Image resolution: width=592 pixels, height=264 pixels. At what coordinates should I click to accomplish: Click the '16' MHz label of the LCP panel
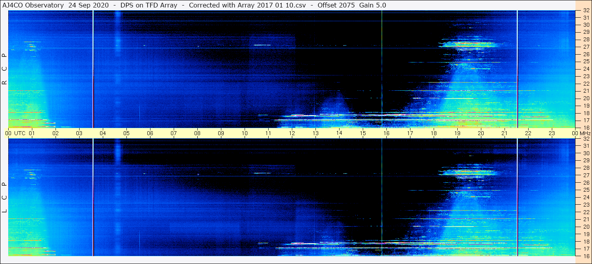[x=586, y=256]
